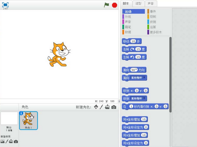
Task: Stop the project with red octagon
Action: (115, 5)
